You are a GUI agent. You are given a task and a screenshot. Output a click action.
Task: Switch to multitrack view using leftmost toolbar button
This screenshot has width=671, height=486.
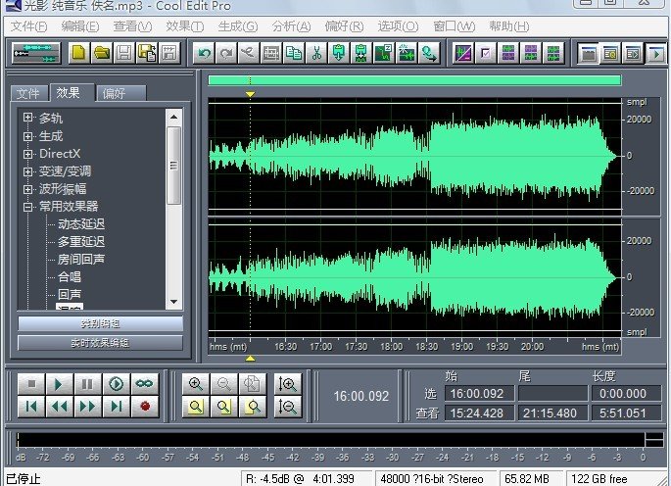tap(36, 52)
